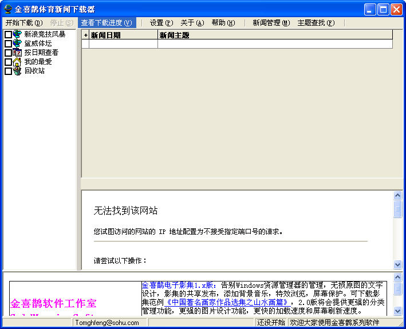Click the 新浪竞技风暴 globe icon

point(17,34)
